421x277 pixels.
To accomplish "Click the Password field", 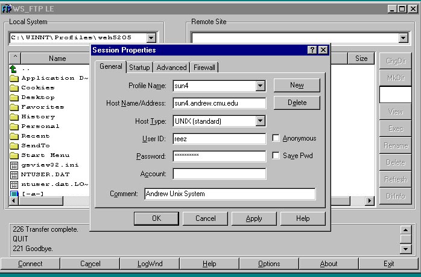I will point(220,156).
